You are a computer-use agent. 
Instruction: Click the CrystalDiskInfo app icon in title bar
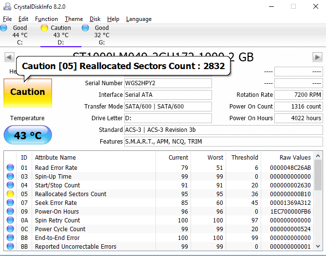[7, 7]
